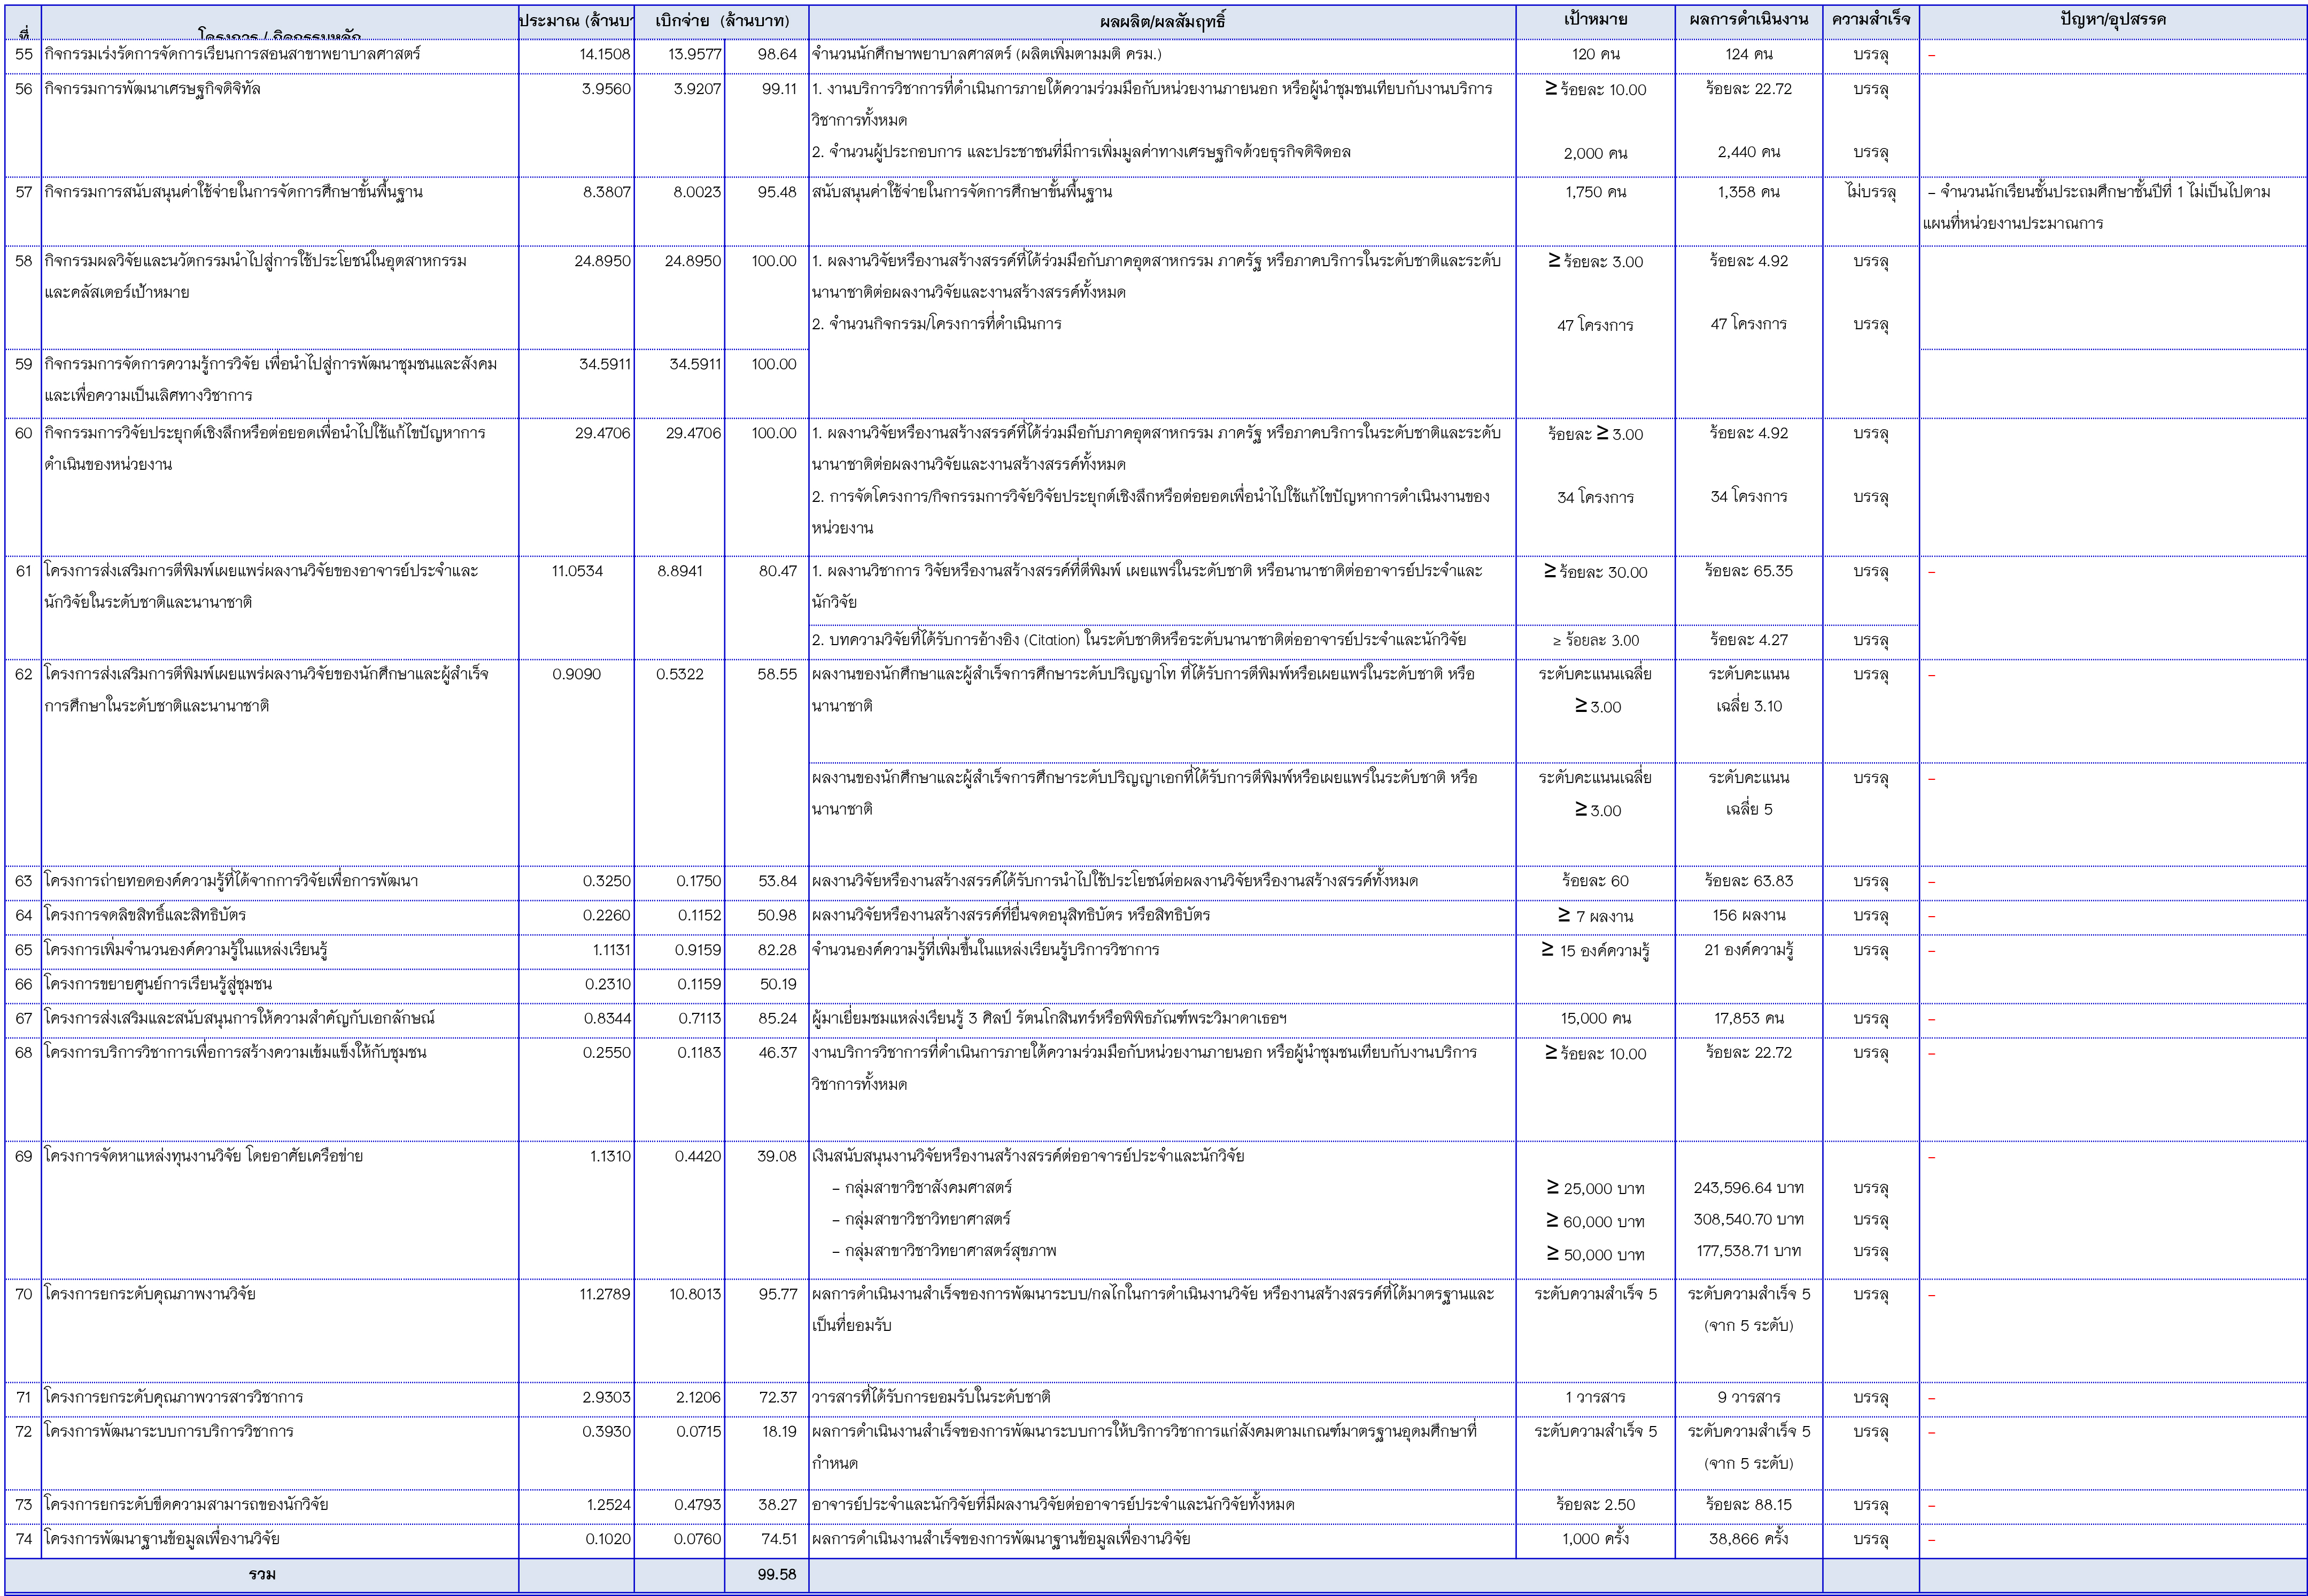The width and height of the screenshot is (2308, 1596).
Task: Select budget value 14.1508 cell
Action: (x=604, y=54)
